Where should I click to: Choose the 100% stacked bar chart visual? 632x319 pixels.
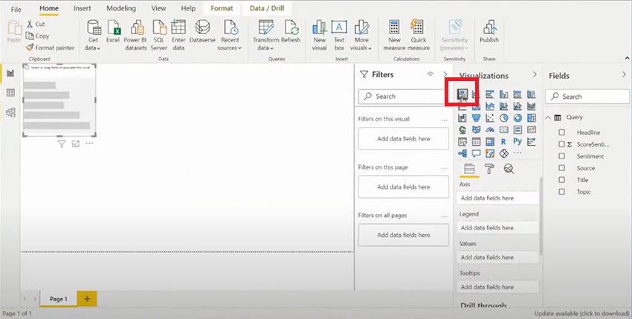click(x=517, y=94)
